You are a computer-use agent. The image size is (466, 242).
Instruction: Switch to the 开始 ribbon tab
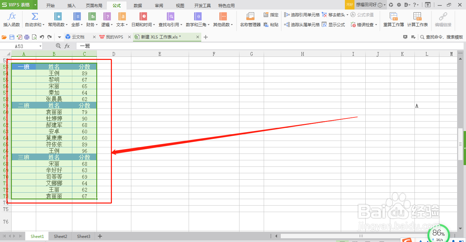50,5
